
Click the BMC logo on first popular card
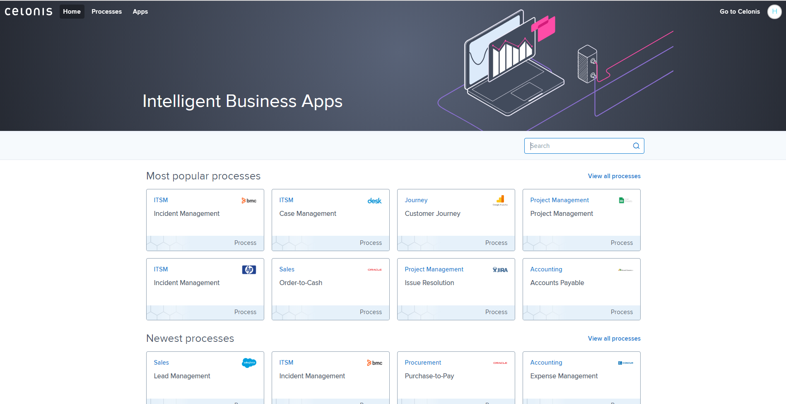(249, 201)
